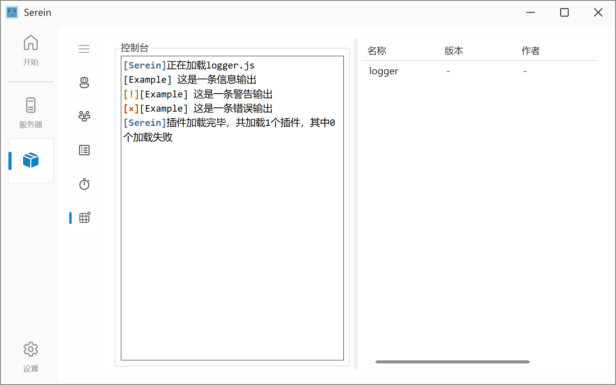Click inside the 控制台 console output box
616x385 pixels.
pos(232,208)
